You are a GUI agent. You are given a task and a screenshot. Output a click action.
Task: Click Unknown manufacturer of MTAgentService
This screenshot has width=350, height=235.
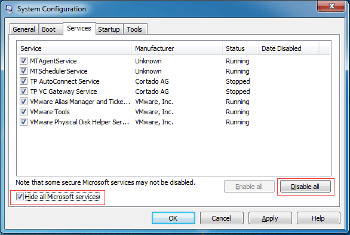pyautogui.click(x=148, y=61)
